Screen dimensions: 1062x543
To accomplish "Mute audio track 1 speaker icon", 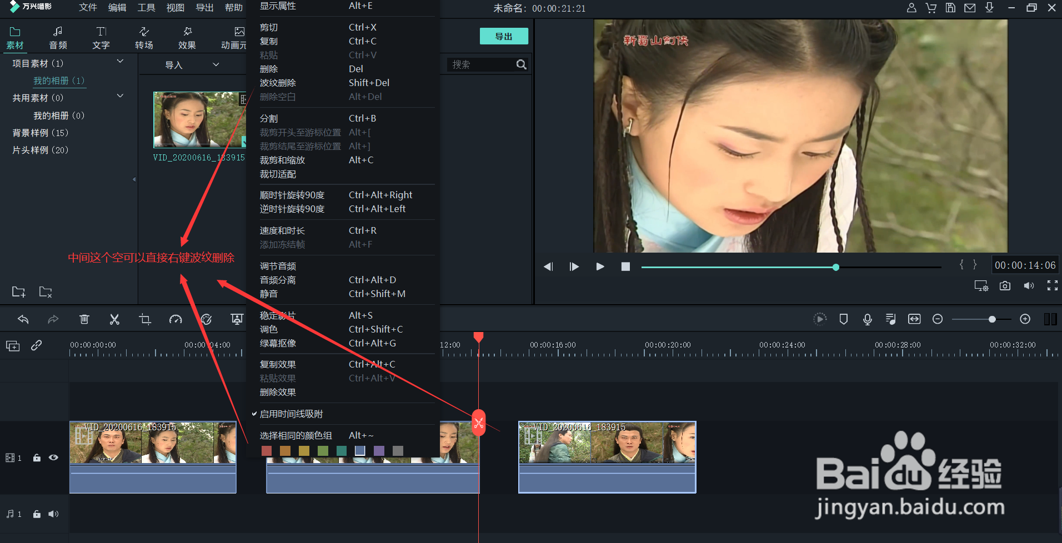I will (x=53, y=514).
